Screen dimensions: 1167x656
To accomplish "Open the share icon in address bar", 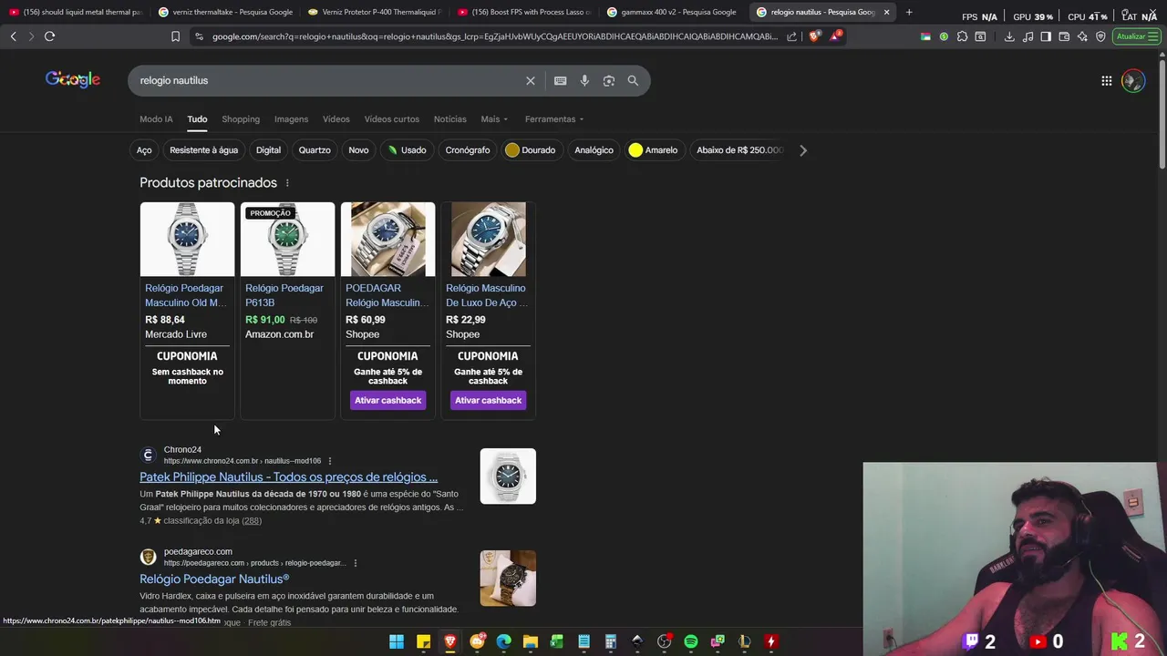I will [x=791, y=36].
